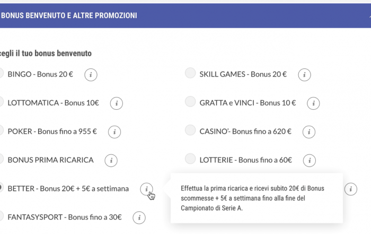
Task: Select CASINO' Bonus fino a 620 € radio
Action: (190, 130)
